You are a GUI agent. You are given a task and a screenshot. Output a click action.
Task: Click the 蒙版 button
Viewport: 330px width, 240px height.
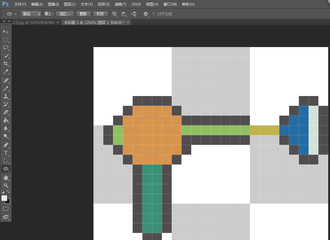(83, 14)
